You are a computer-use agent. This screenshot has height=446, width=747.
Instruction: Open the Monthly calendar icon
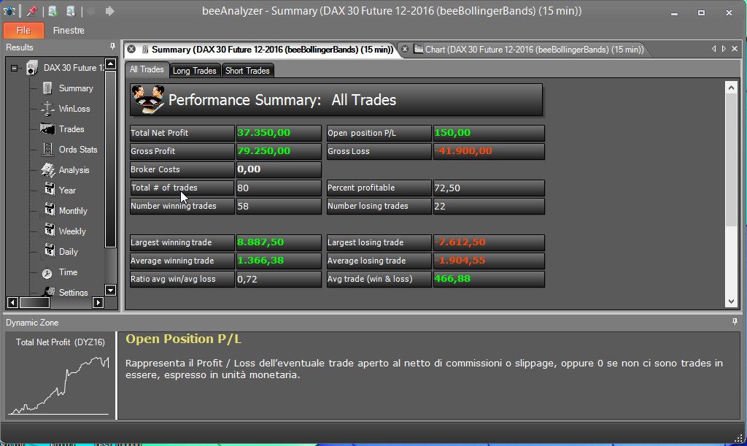50,209
